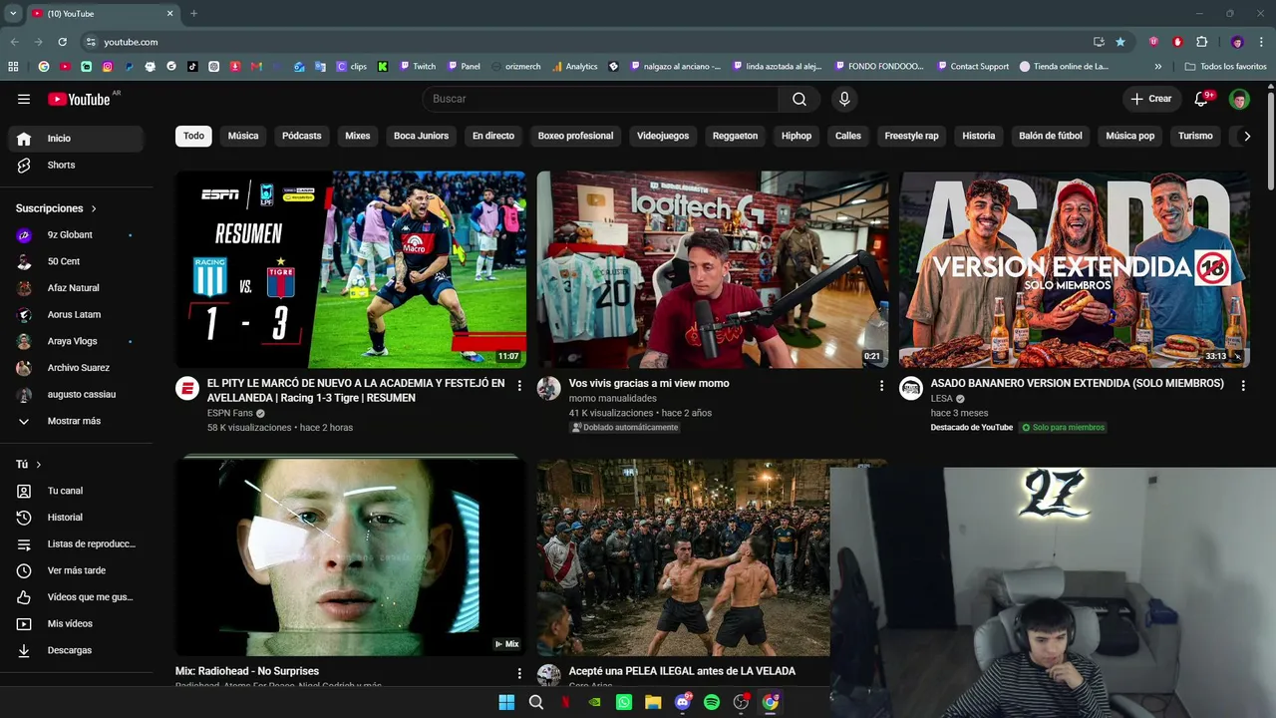Viewport: 1276px width, 718px height.
Task: Start voice search with the microphone
Action: (x=844, y=99)
